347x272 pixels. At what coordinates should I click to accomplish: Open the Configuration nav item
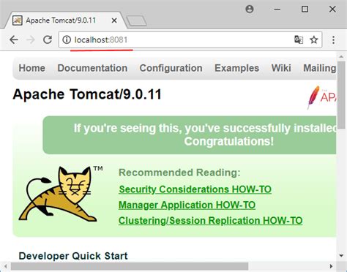pyautogui.click(x=171, y=68)
